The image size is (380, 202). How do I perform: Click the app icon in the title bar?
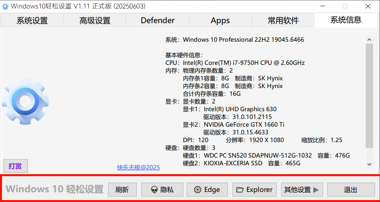(5, 6)
